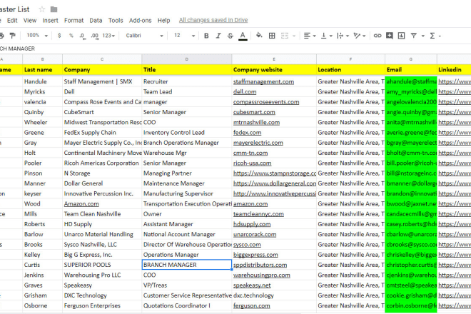Open the Help menu

pyautogui.click(x=163, y=21)
